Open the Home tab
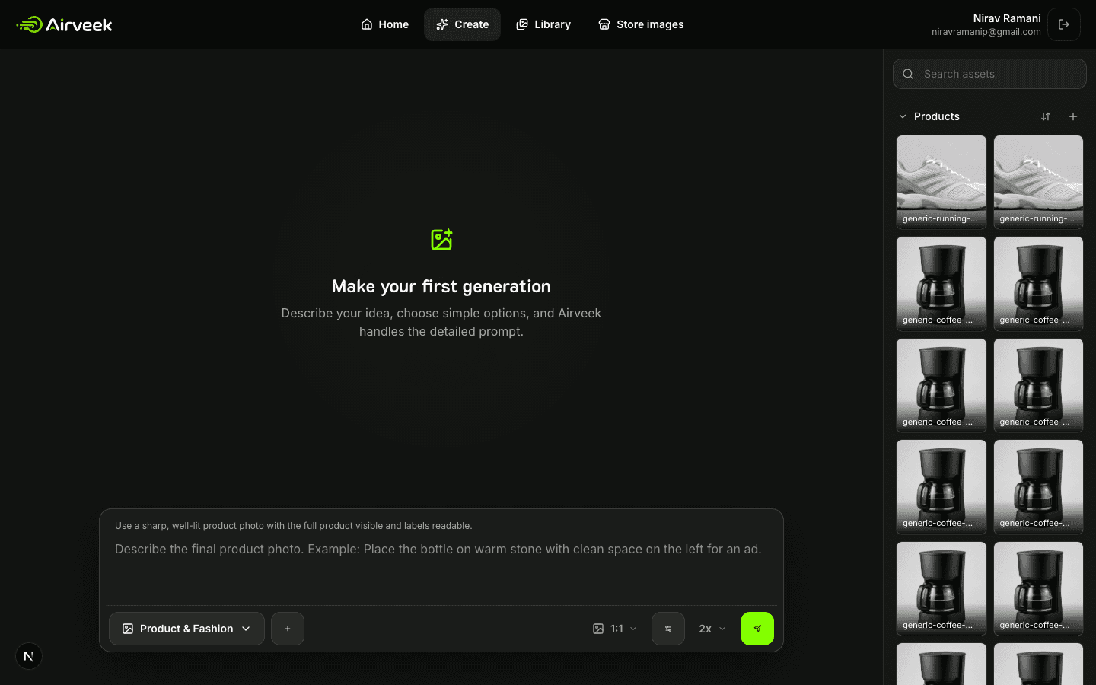 (384, 24)
